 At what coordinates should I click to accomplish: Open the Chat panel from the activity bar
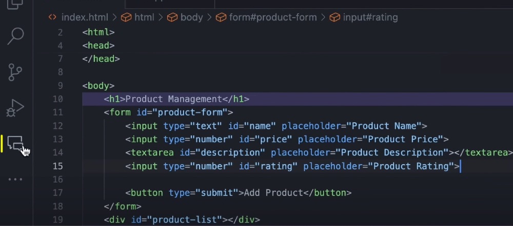click(15, 144)
